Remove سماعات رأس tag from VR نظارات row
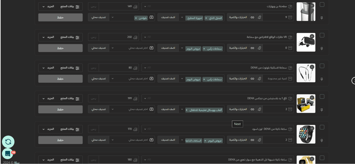Screen dimensions: 355x164 click(x=204, y=48)
